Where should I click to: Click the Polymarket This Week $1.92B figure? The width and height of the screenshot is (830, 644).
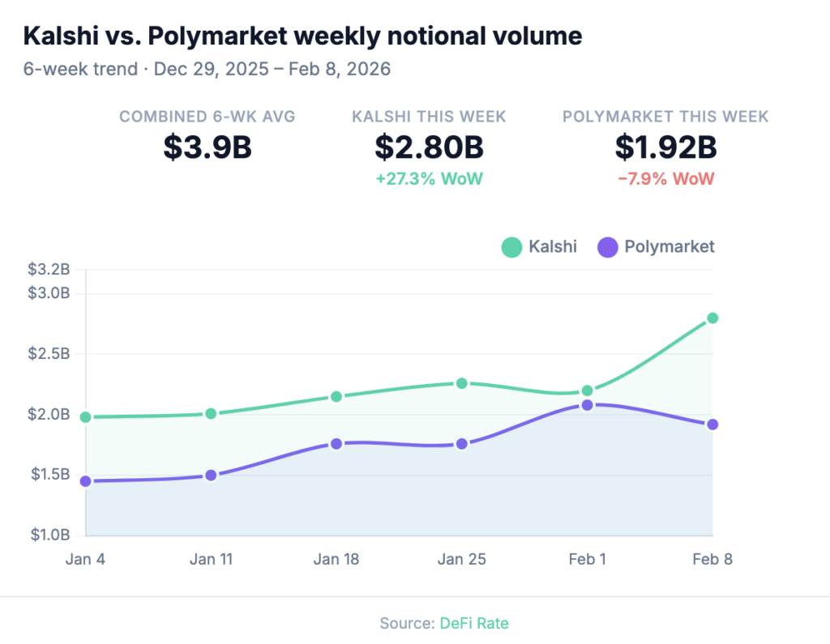point(665,147)
